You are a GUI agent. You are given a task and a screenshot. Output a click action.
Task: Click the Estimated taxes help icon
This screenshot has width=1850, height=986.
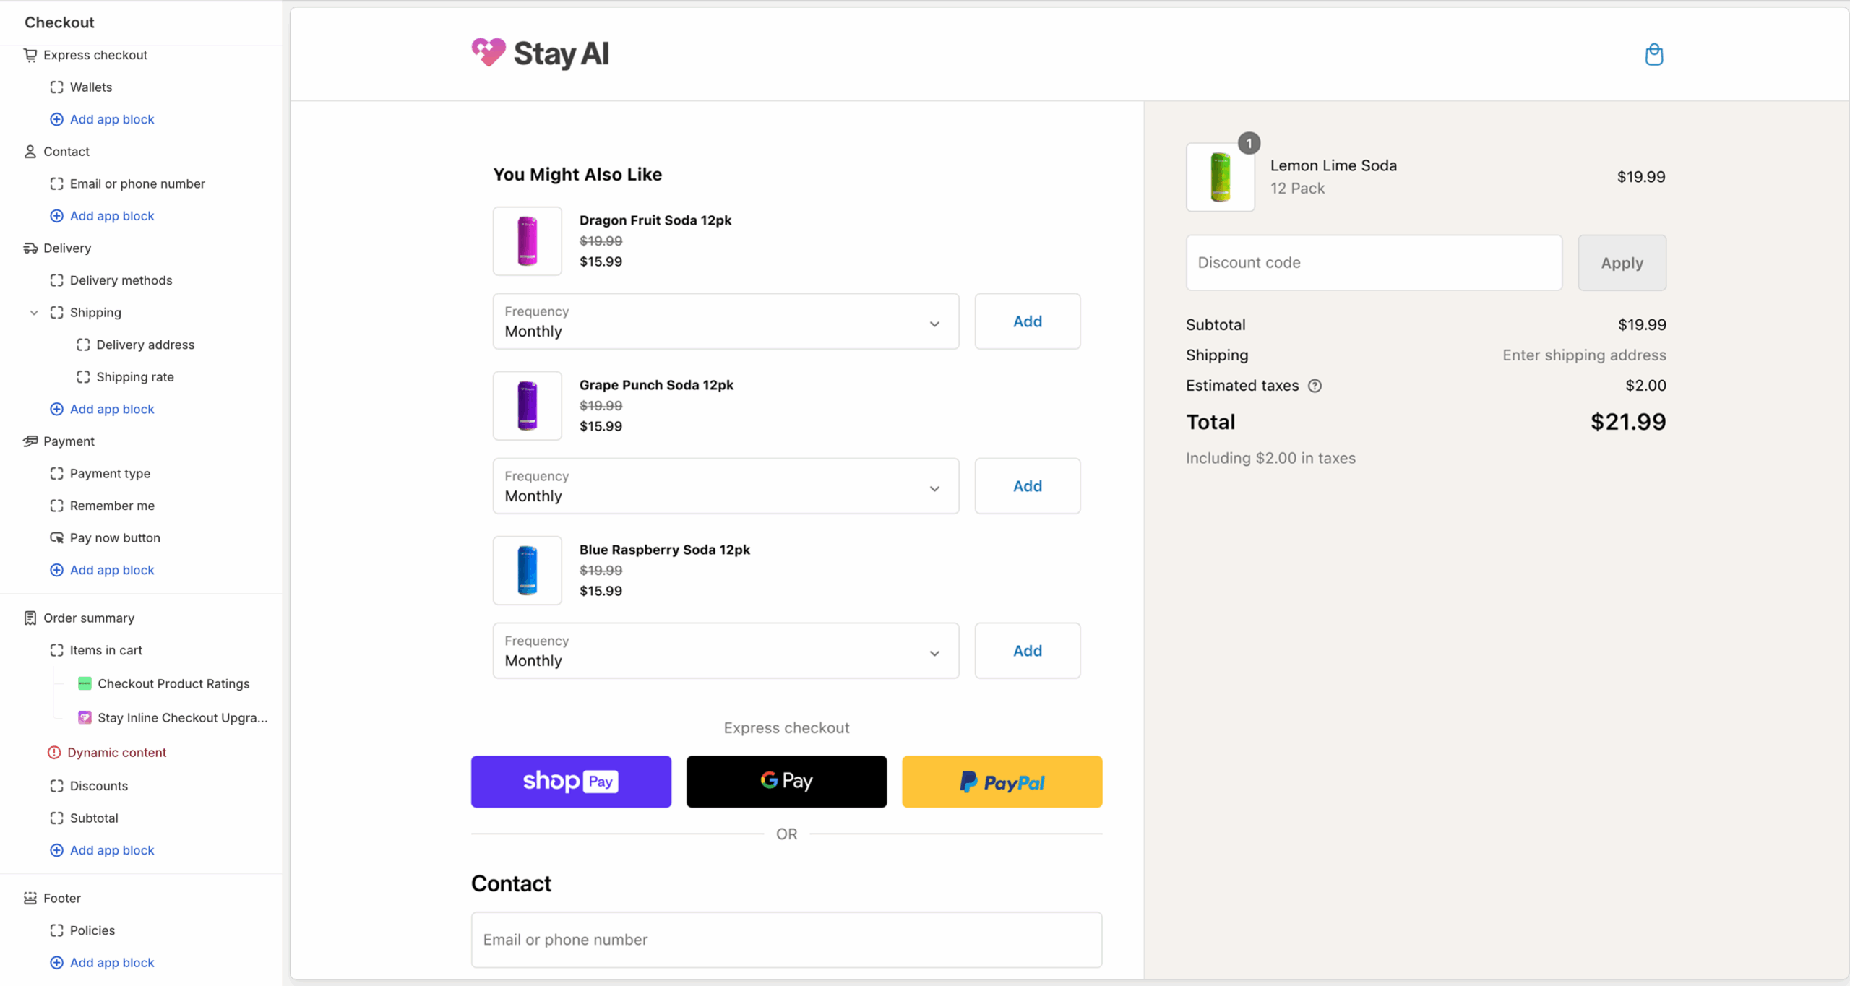1315,386
